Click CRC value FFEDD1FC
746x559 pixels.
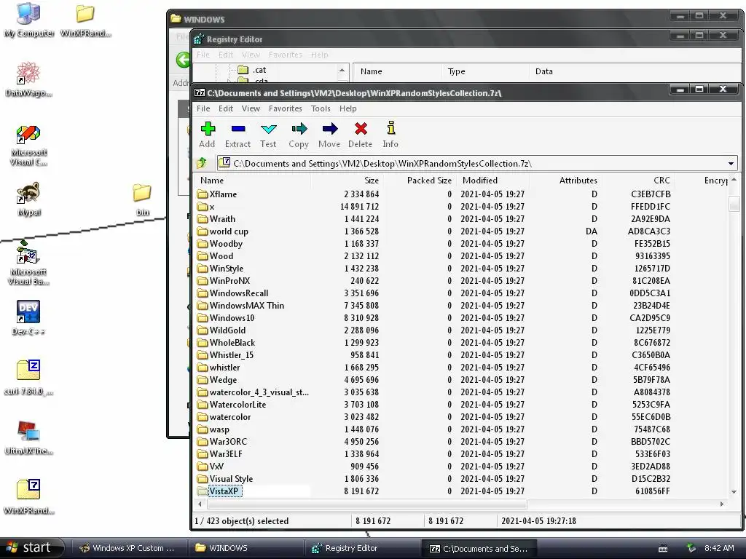click(651, 206)
